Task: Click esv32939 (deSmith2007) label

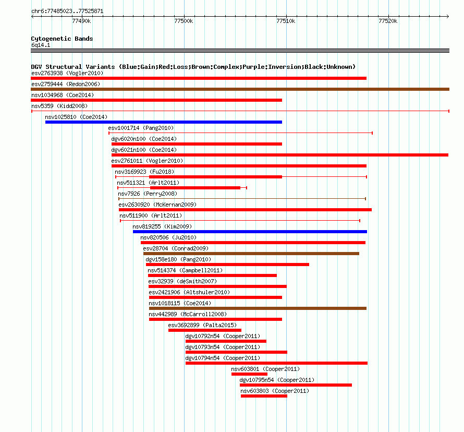Action: tap(182, 281)
